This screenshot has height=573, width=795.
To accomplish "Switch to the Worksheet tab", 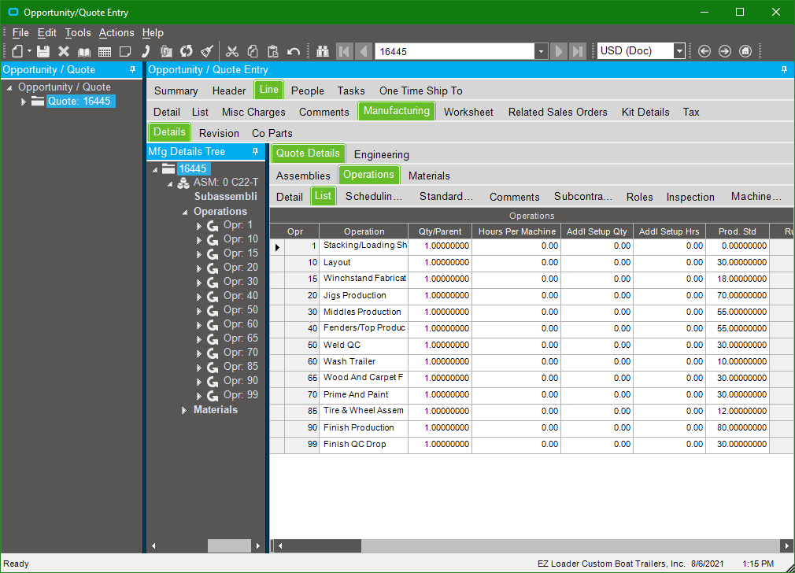I will [x=468, y=112].
